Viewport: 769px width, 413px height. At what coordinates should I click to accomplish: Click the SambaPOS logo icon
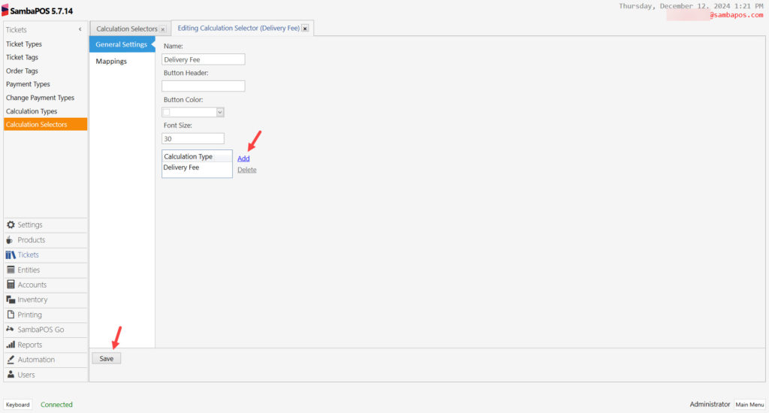click(x=5, y=11)
